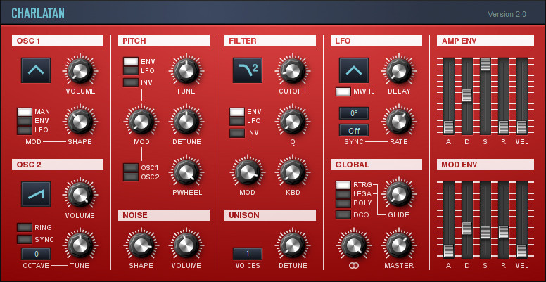Click the AMP ENV VEL slider
Screen dimensions: 546x282
tap(521, 96)
